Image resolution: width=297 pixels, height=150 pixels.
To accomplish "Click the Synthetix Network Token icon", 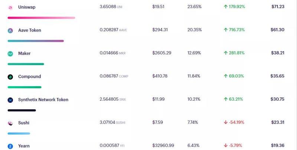I will [x=10, y=100].
